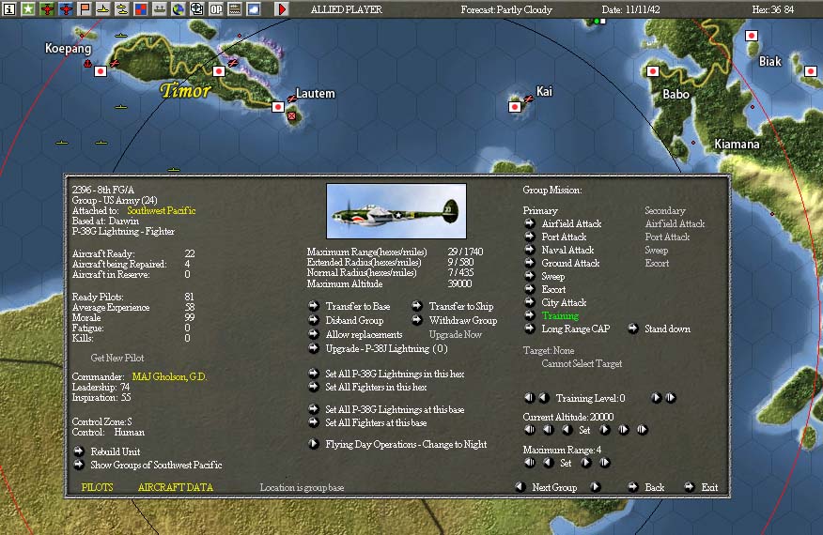Increase Training Level by one step
This screenshot has width=823, height=535.
[656, 398]
